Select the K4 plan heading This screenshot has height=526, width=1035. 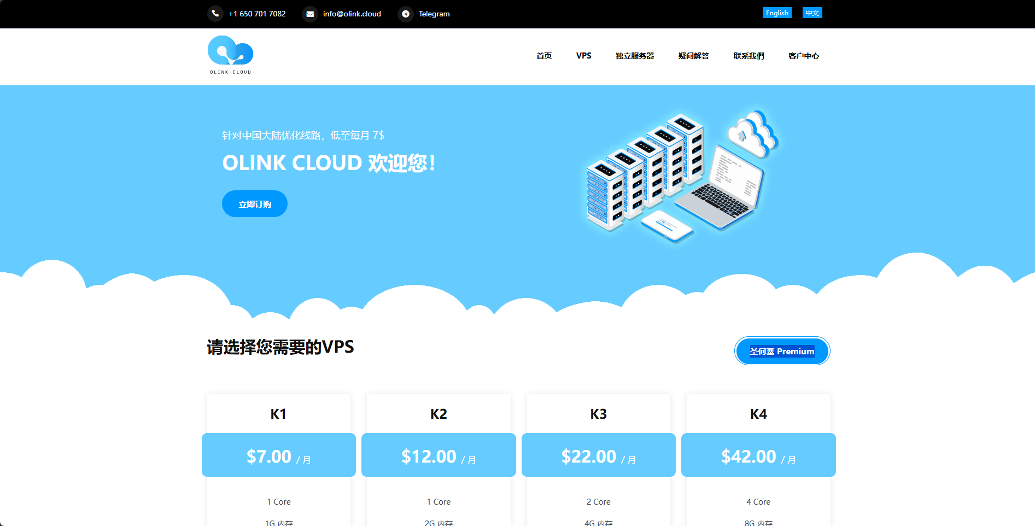coord(758,414)
